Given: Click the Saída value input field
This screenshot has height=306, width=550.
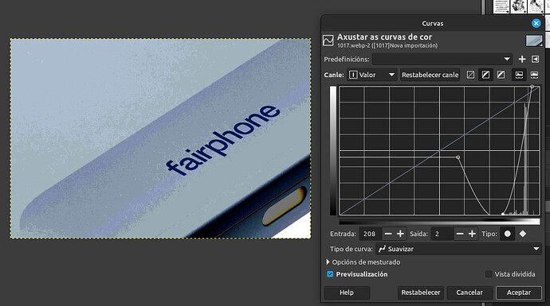Looking at the screenshot, I should point(442,234).
